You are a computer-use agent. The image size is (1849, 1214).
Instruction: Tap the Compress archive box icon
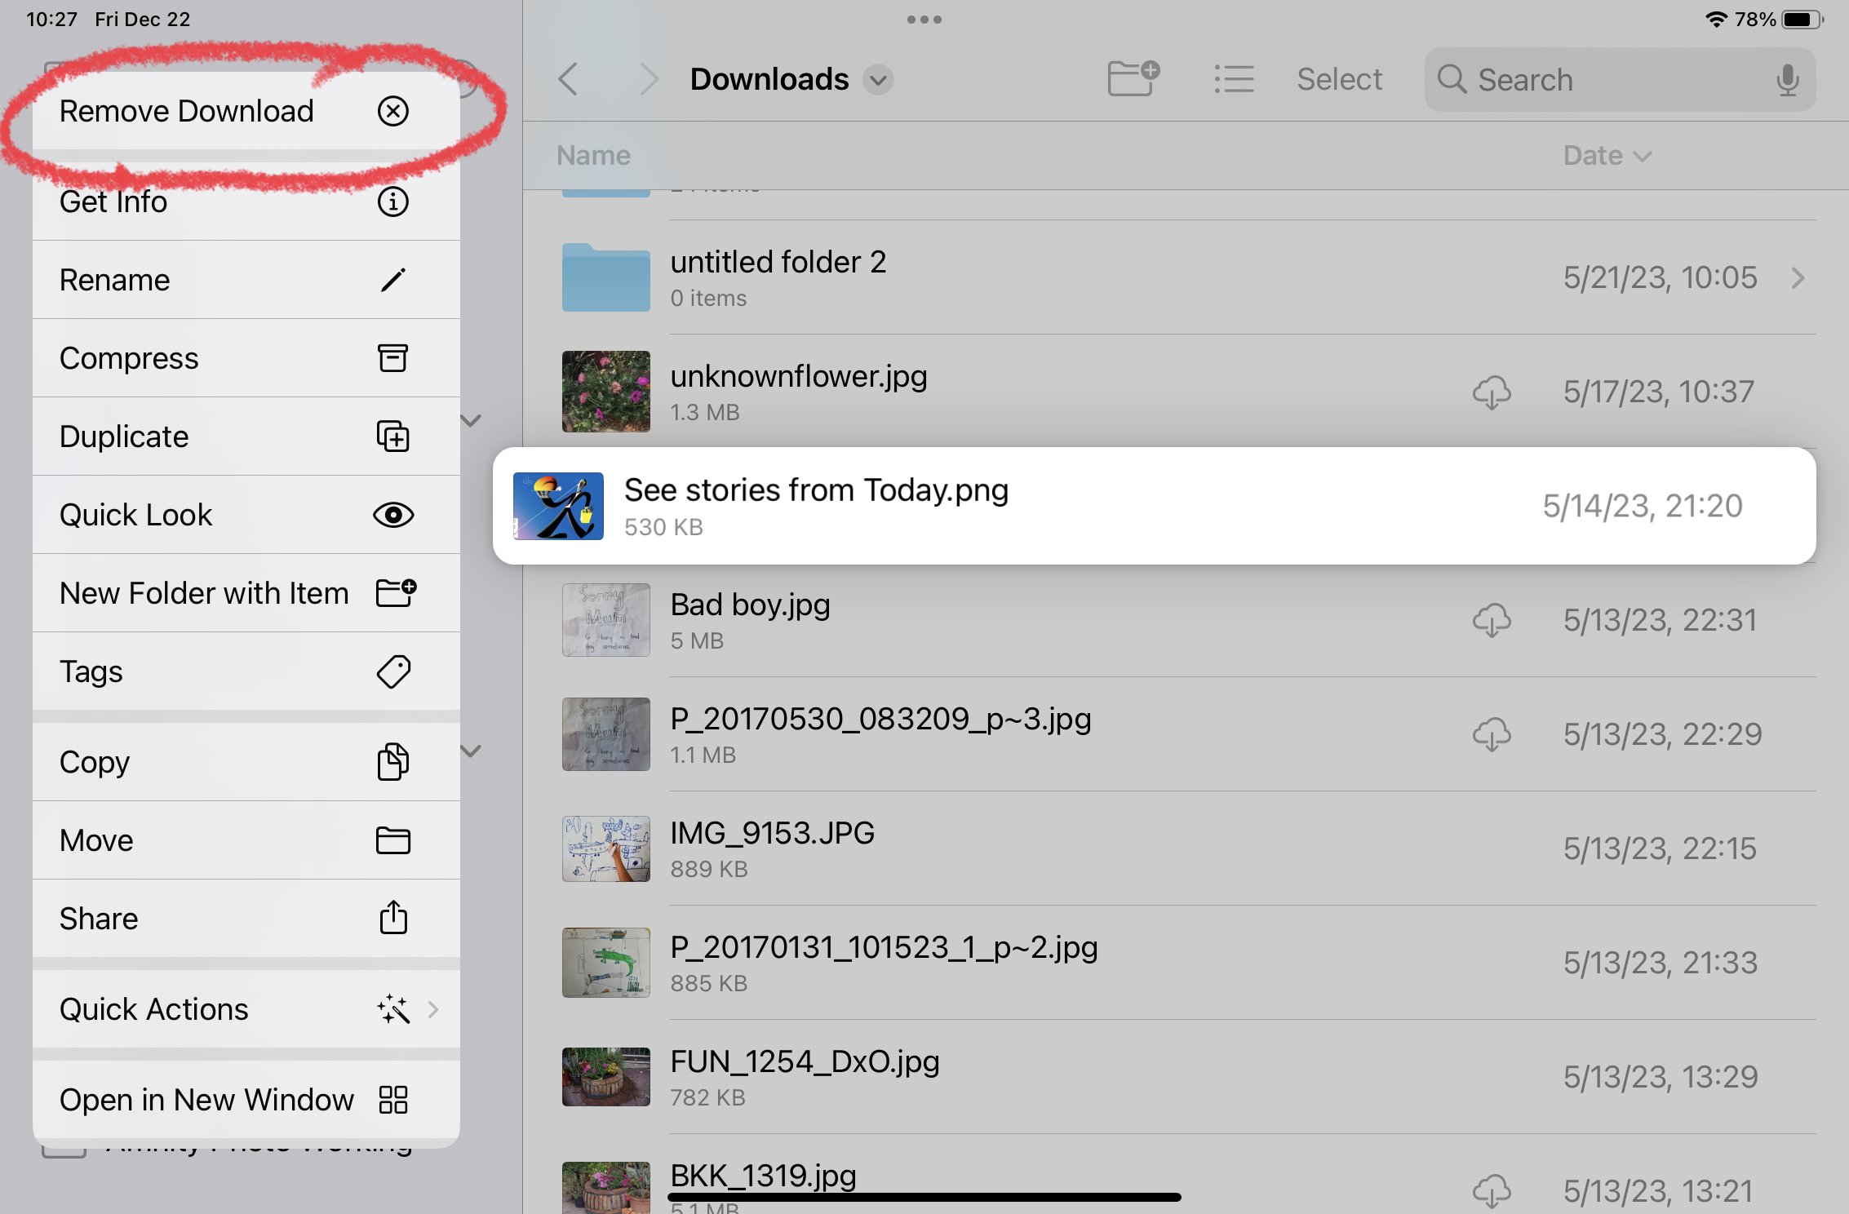point(394,357)
